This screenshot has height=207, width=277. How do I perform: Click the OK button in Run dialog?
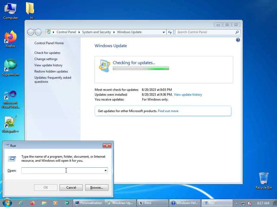pyautogui.click(x=45, y=188)
